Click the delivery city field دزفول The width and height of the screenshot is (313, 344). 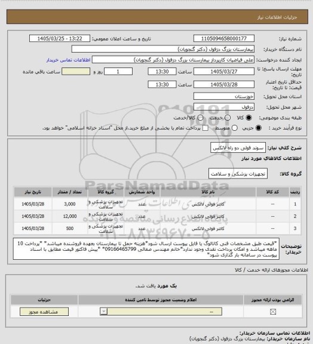pos(224,107)
